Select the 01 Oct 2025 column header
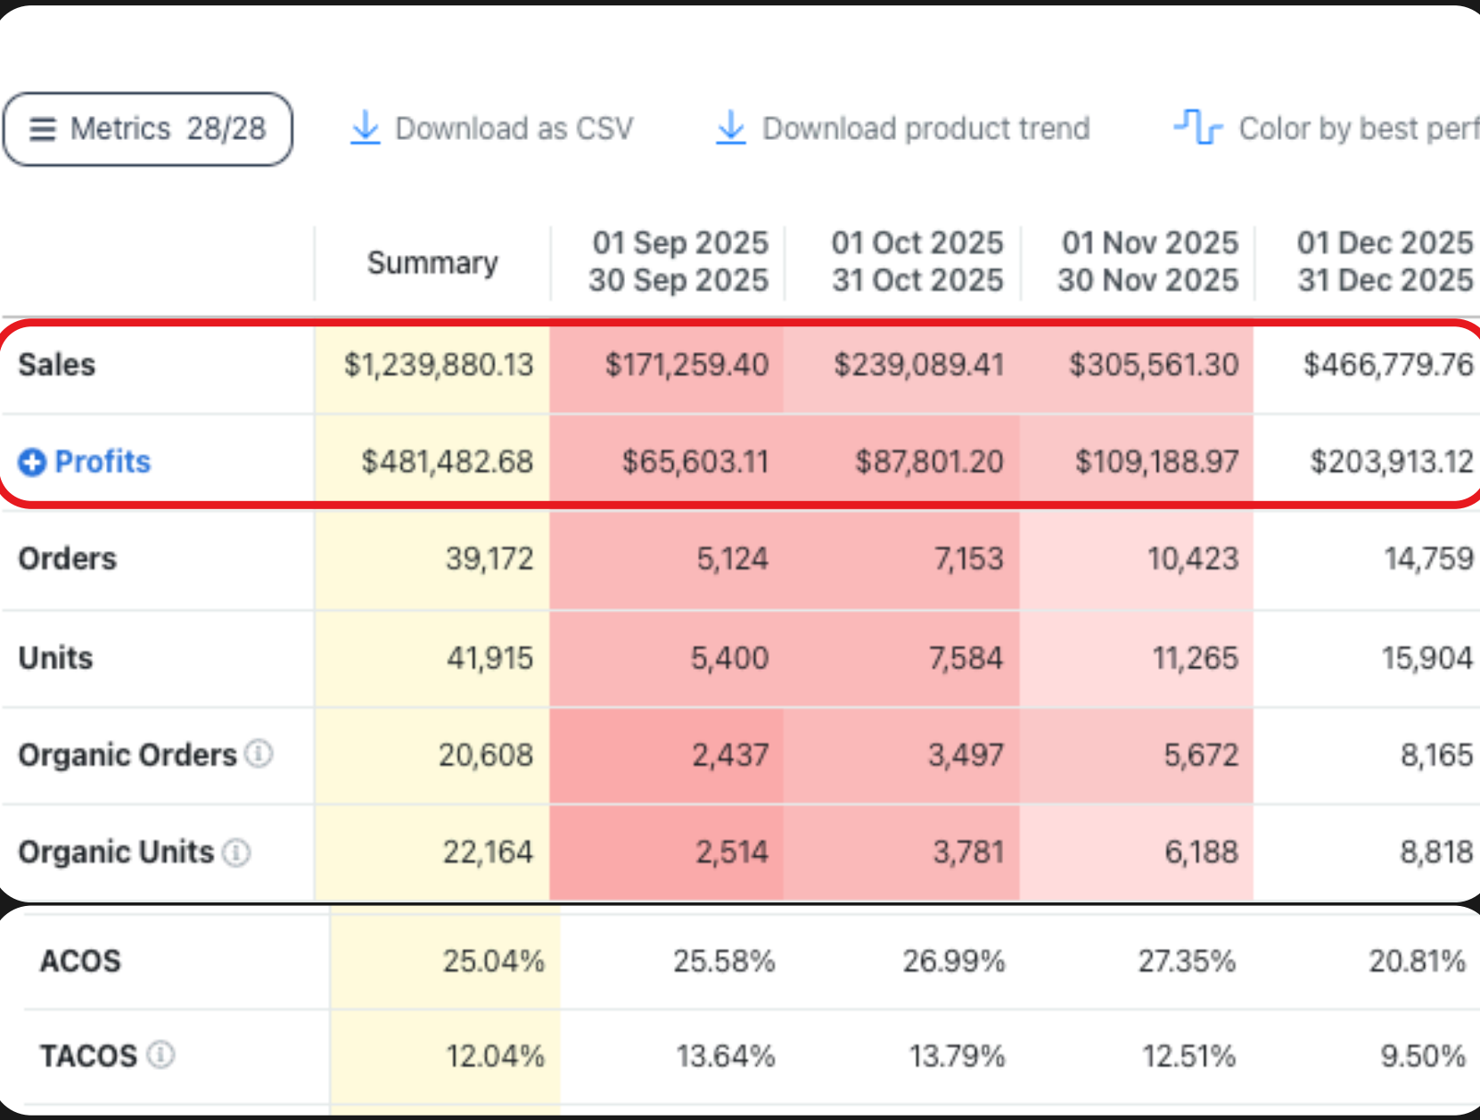 pos(917,261)
